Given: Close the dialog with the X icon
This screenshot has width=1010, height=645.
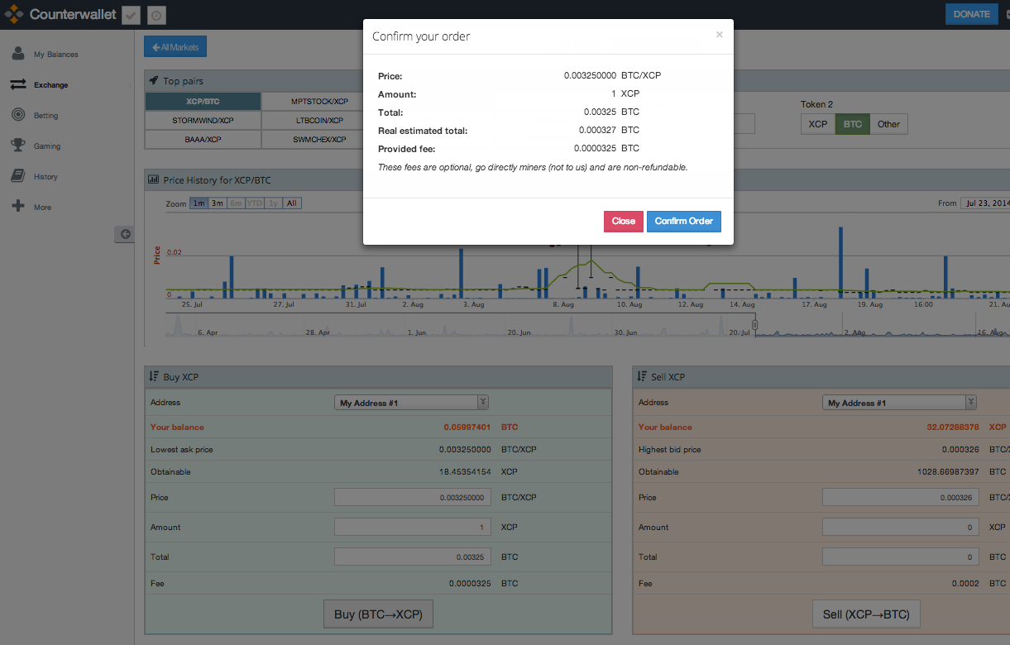Looking at the screenshot, I should point(719,35).
